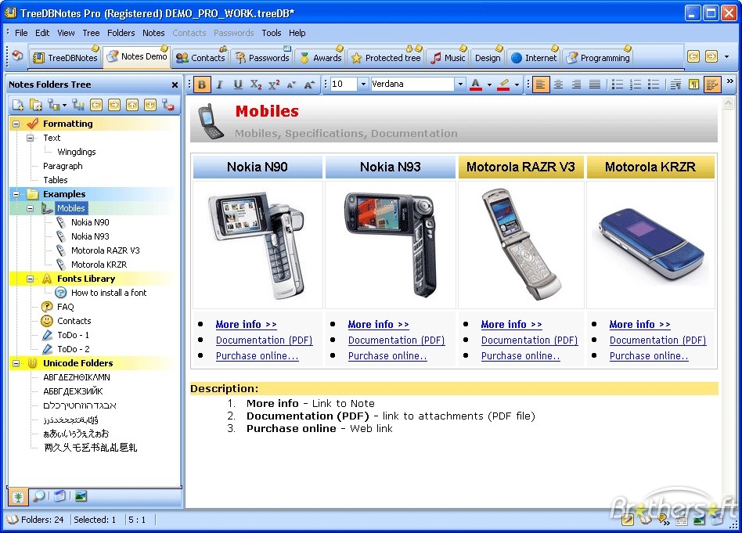Click the pencil icon in status bar
This screenshot has height=533, width=742.
click(x=628, y=520)
